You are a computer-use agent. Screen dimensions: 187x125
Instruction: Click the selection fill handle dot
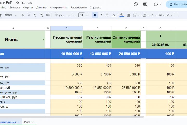pos(83,59)
